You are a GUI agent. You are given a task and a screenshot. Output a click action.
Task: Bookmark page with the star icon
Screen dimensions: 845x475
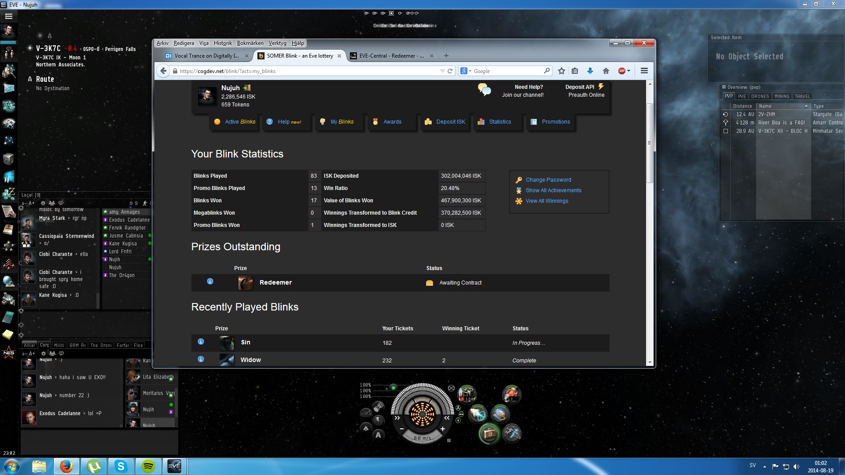click(561, 71)
